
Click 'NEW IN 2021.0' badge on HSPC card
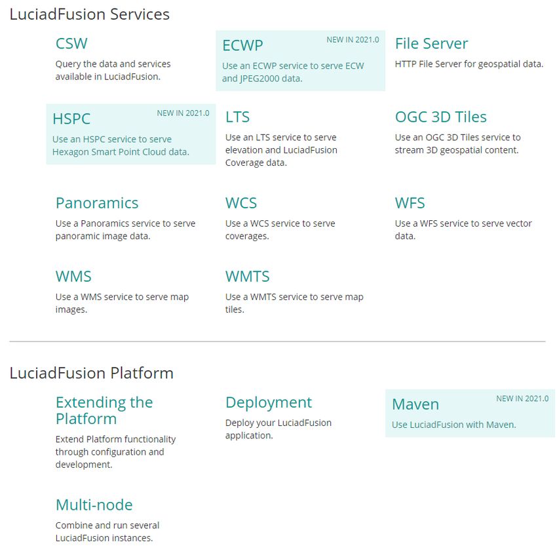pos(183,113)
